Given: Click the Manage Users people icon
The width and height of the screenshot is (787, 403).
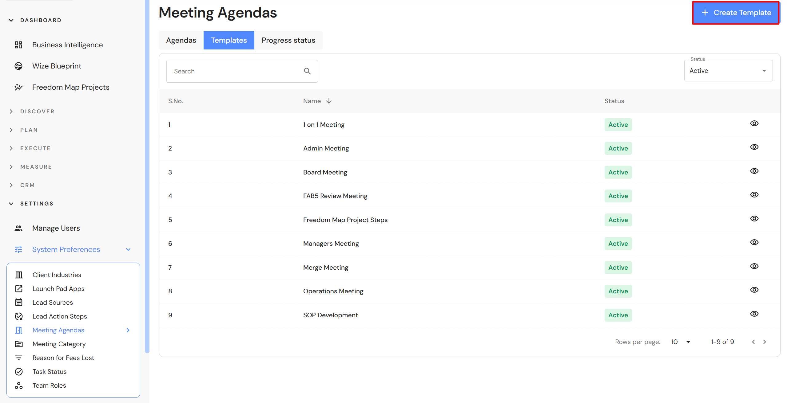Looking at the screenshot, I should click(18, 228).
